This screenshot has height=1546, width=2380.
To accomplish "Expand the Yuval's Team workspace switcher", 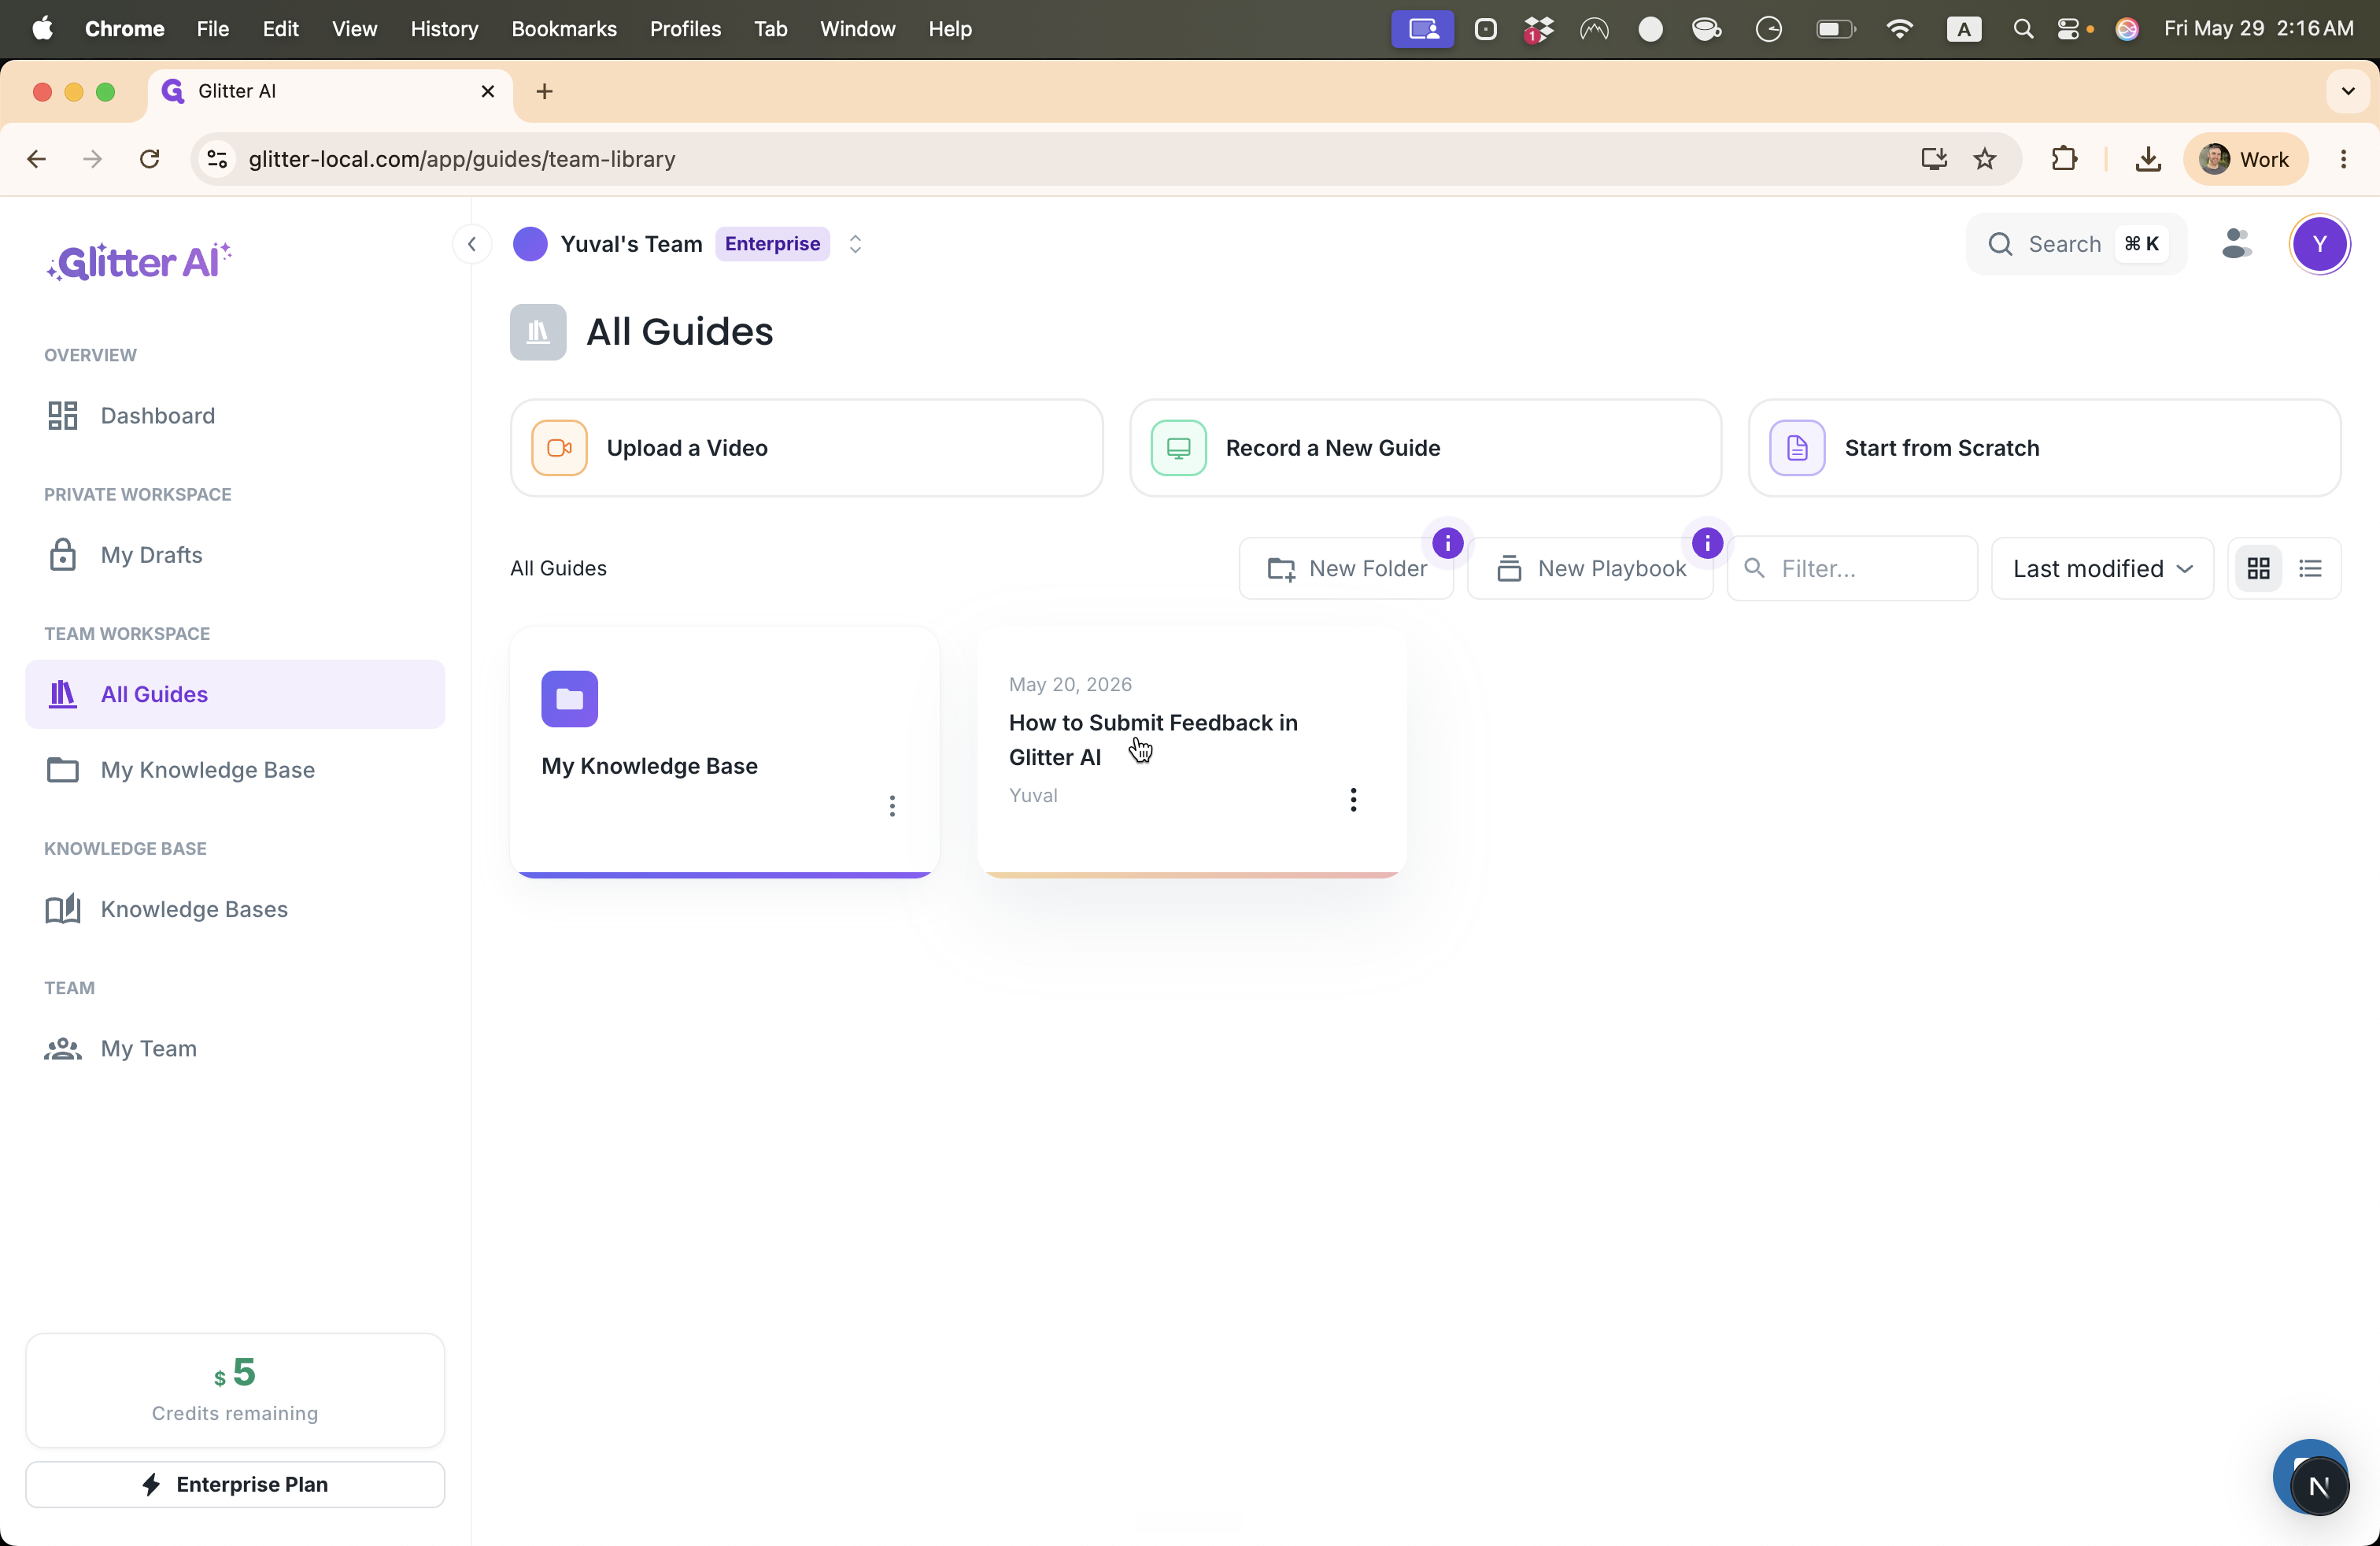I will tap(855, 244).
